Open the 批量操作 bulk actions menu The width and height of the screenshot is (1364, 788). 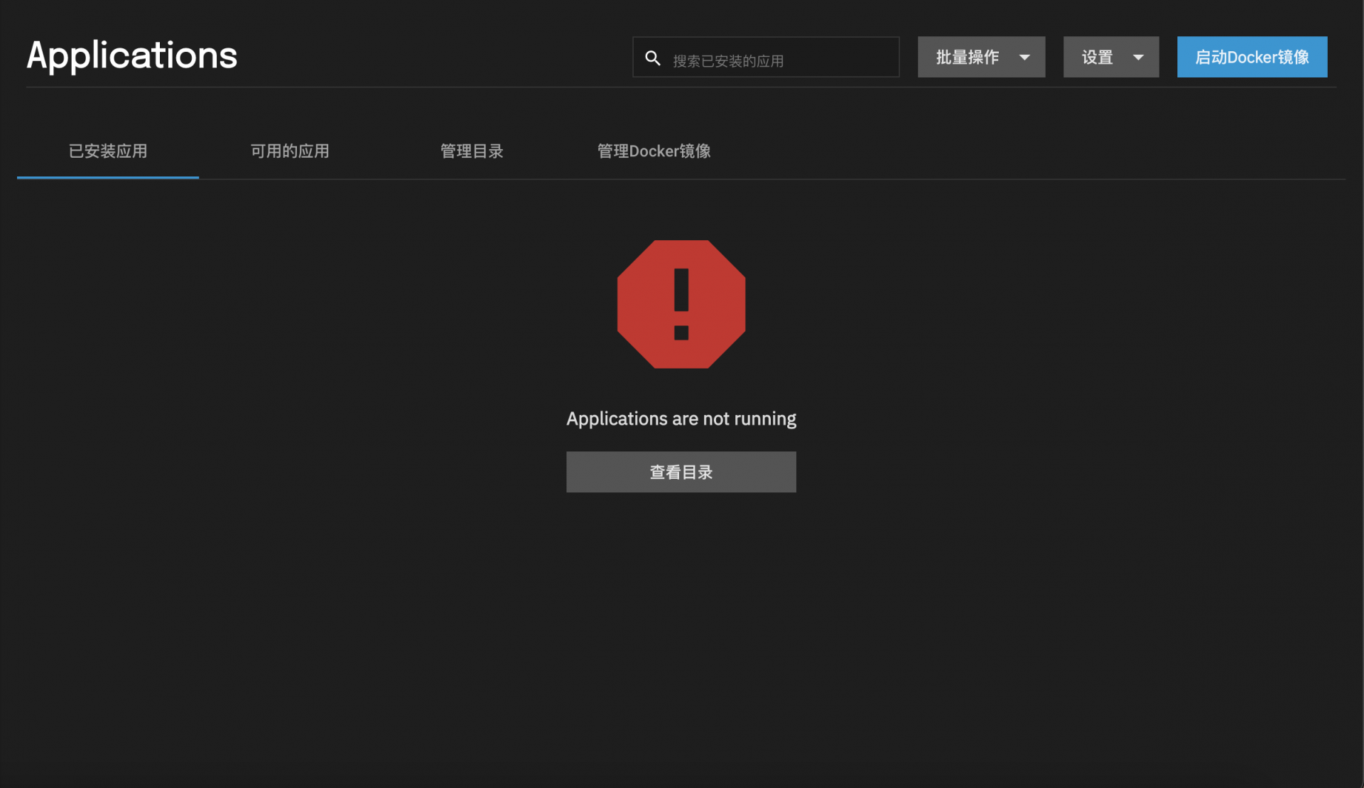pos(980,57)
